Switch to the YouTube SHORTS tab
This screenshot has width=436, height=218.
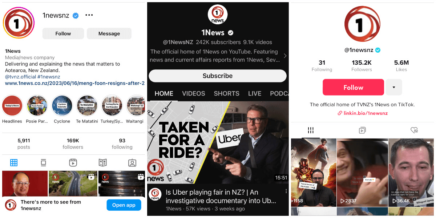(x=227, y=93)
